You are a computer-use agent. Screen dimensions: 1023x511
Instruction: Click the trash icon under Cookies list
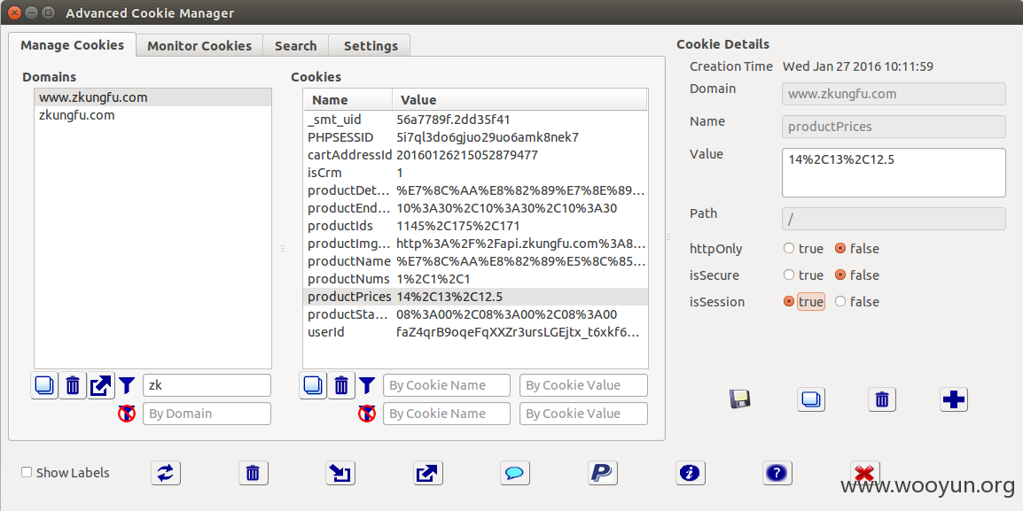[340, 385]
